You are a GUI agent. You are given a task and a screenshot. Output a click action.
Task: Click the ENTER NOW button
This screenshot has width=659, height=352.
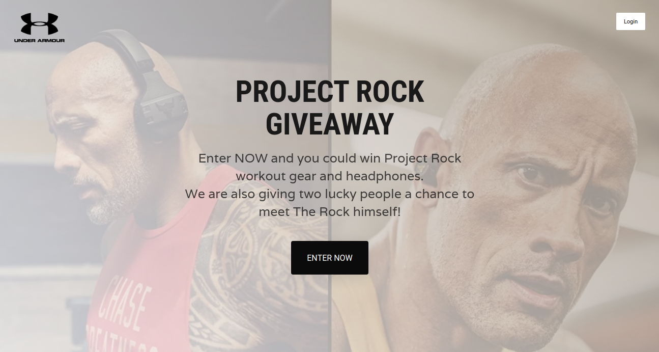point(330,258)
